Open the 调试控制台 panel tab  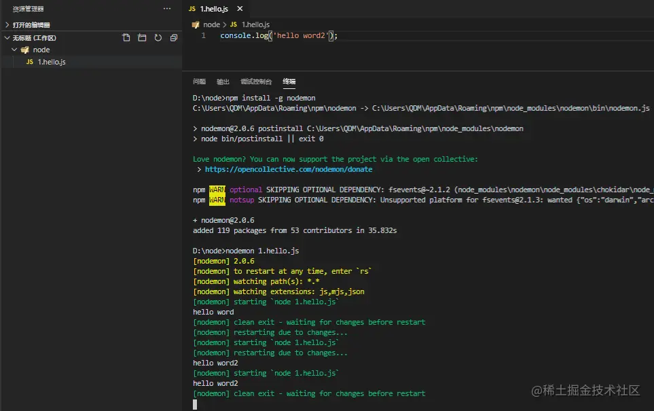point(256,82)
